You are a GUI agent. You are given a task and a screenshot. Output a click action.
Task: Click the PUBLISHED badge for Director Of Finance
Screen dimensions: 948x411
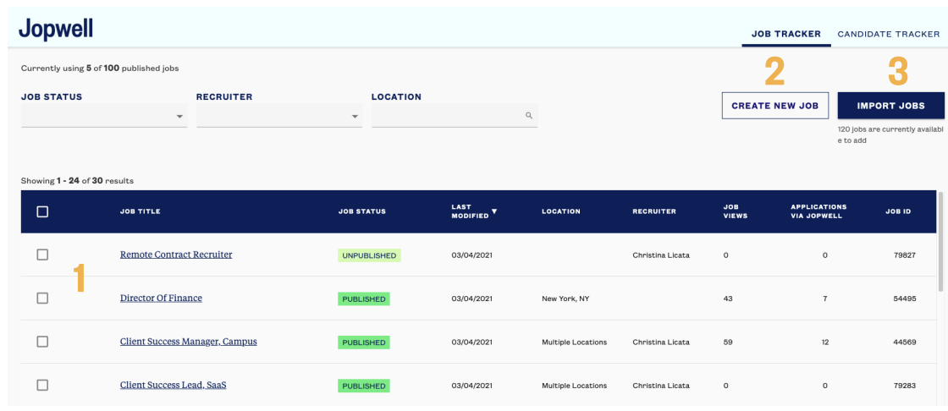363,299
